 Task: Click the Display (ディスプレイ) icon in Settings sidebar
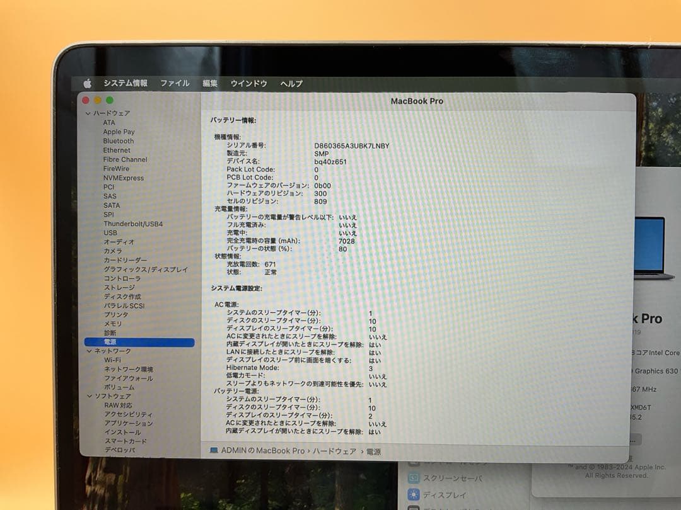click(x=414, y=495)
